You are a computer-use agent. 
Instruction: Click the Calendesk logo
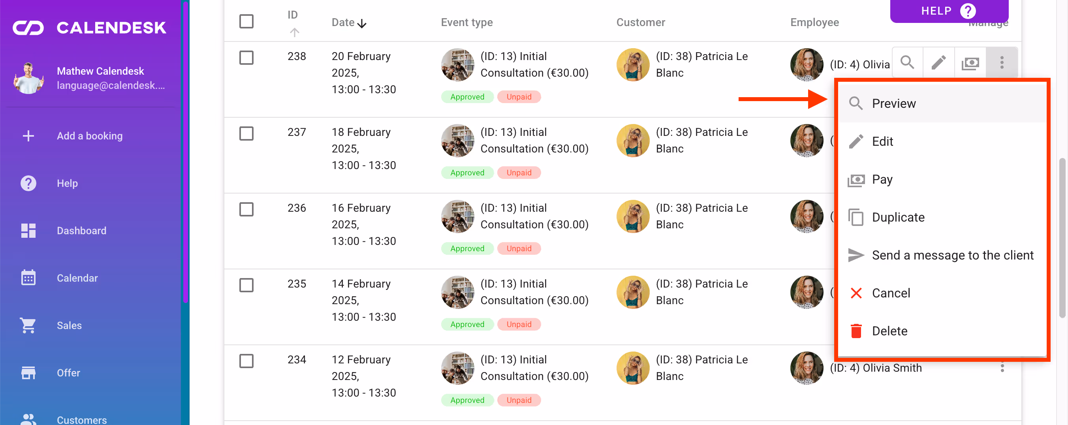pyautogui.click(x=89, y=27)
